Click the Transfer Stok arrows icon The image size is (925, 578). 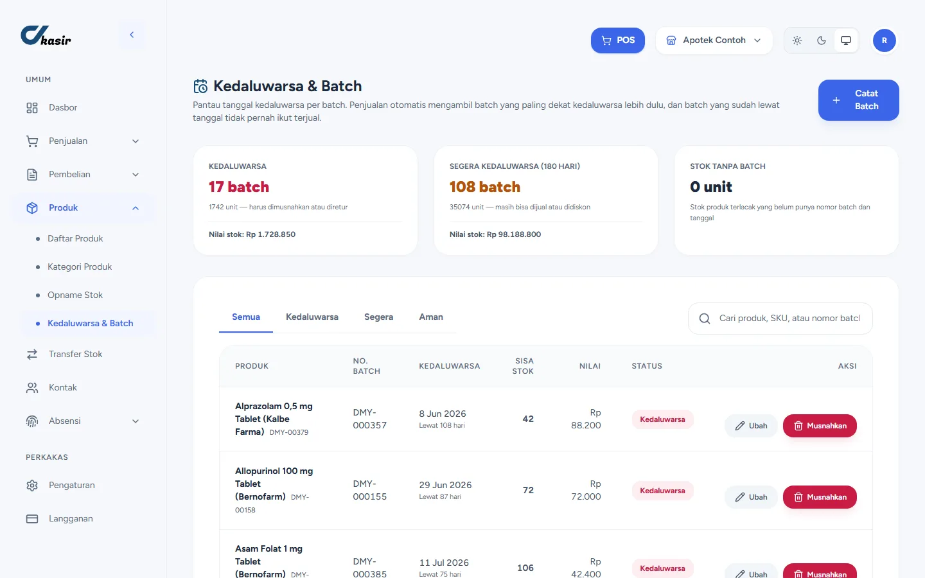click(x=32, y=355)
